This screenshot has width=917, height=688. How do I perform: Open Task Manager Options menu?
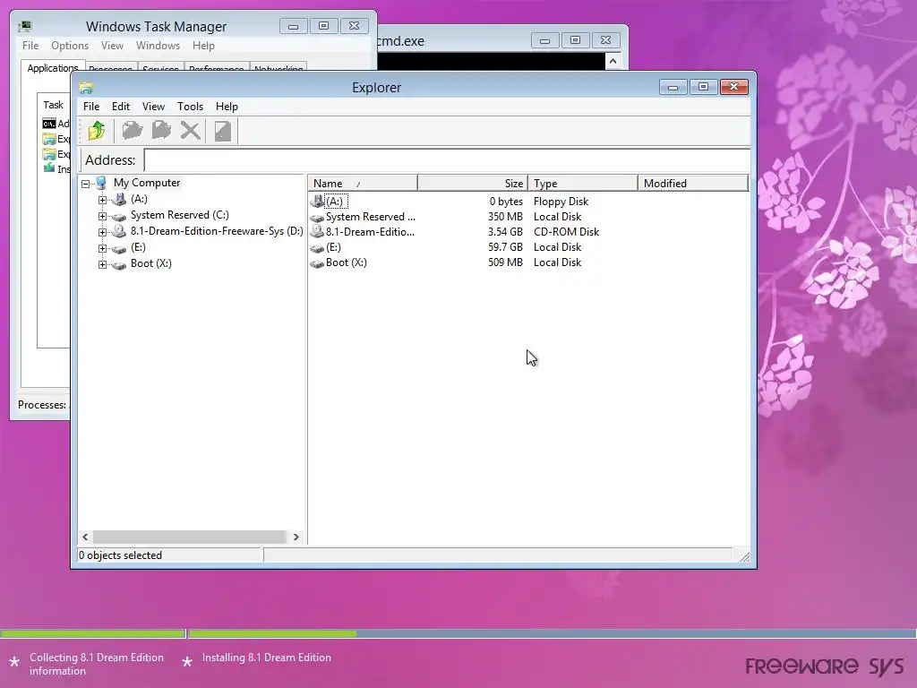(x=70, y=46)
